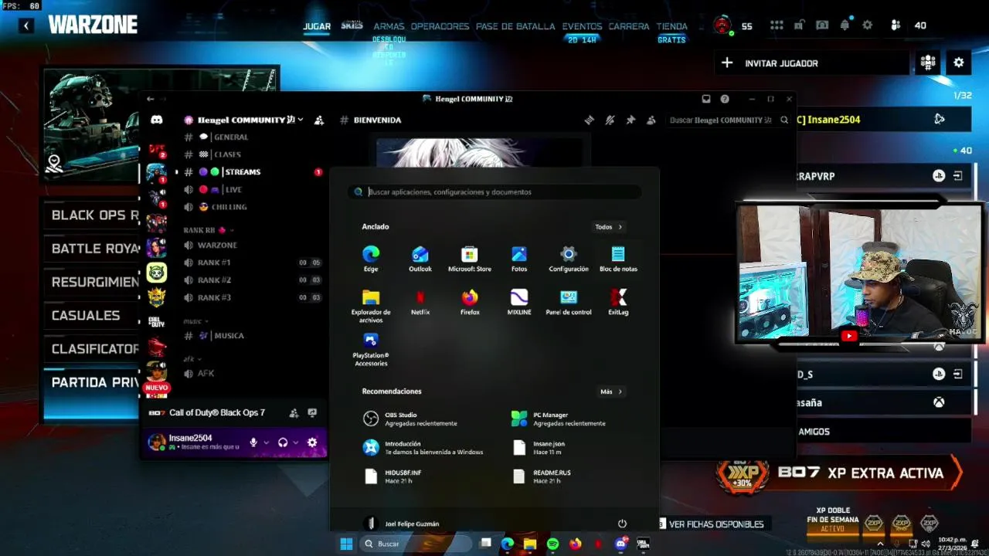Open Warzone social friends icon

pos(896,25)
